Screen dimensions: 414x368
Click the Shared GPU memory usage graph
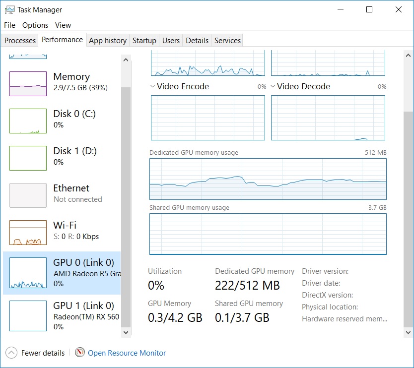click(x=268, y=234)
